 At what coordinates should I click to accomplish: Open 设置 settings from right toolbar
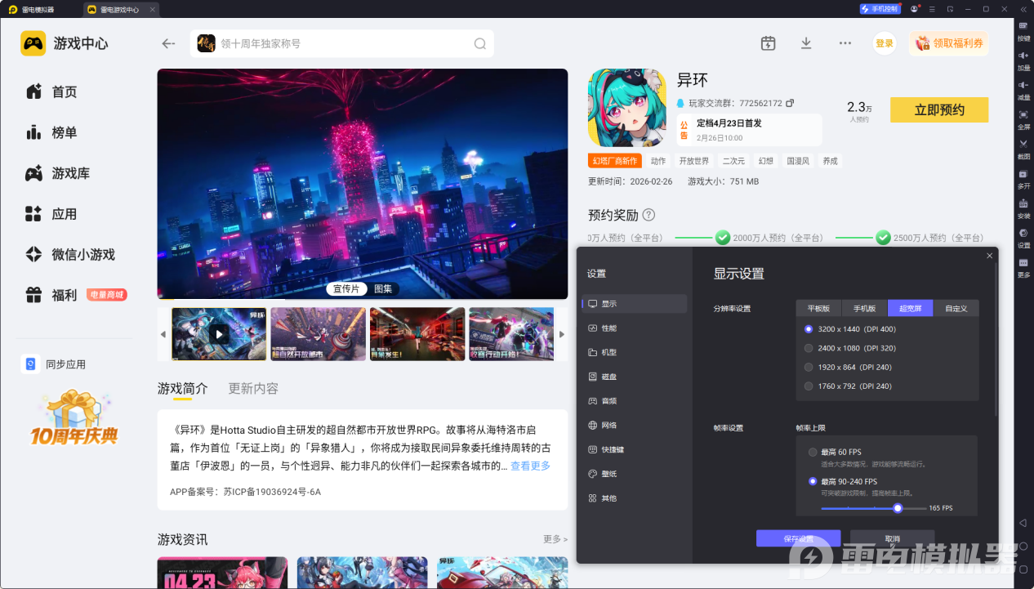(1023, 238)
